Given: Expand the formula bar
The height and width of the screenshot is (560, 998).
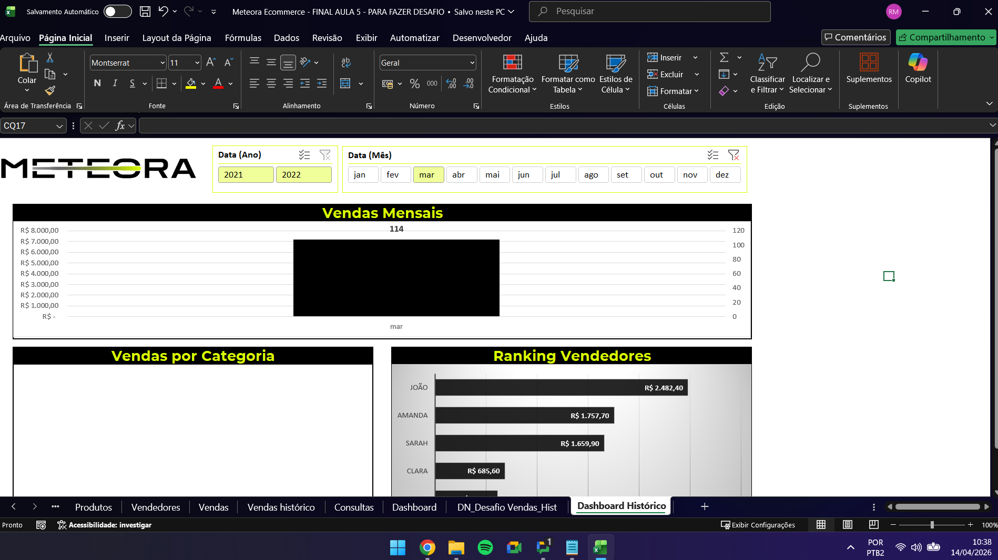Looking at the screenshot, I should click(x=992, y=126).
